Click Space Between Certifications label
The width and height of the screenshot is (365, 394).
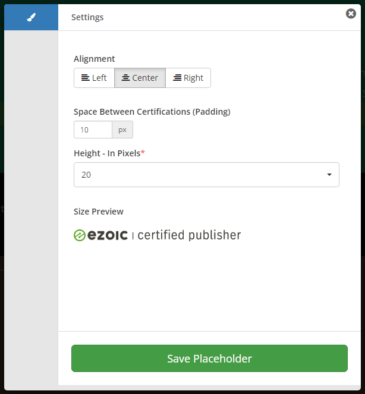click(x=152, y=111)
